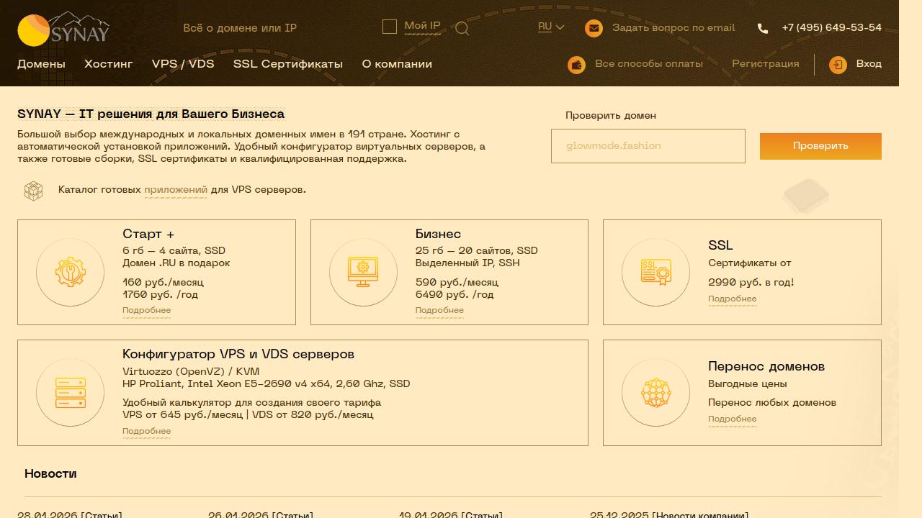Screen dimensions: 922x518
Task: Click phone number +7 (495) 649-53-54
Action: tap(831, 28)
